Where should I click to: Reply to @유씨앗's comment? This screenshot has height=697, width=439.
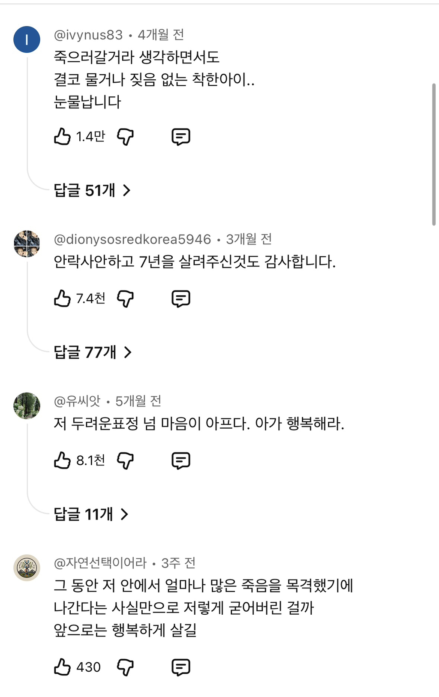(180, 460)
